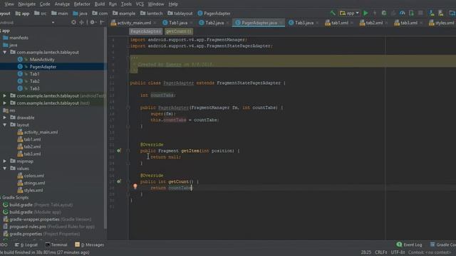Open the Code menu
The width and height of the screenshot is (456, 256).
(45, 4)
